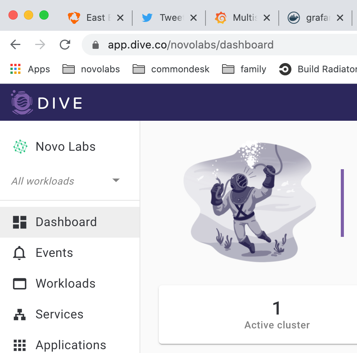The width and height of the screenshot is (357, 353).
Task: Go back with the browser back arrow
Action: point(15,45)
